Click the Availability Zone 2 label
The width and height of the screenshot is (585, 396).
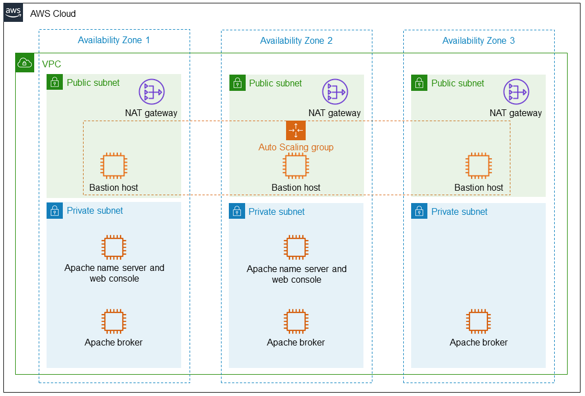pyautogui.click(x=296, y=41)
